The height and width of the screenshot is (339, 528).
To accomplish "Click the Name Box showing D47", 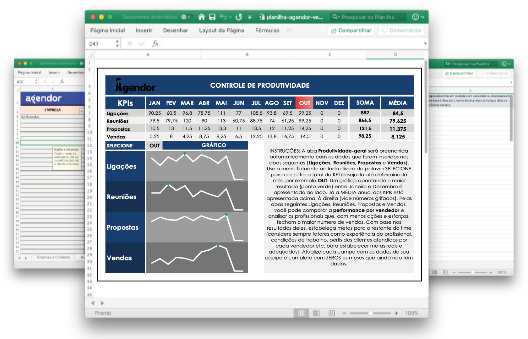I will (101, 44).
